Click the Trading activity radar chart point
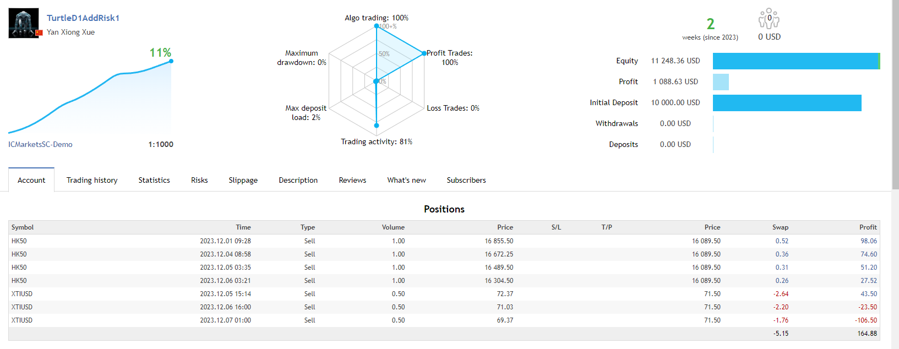This screenshot has height=349, width=899. coord(377,126)
